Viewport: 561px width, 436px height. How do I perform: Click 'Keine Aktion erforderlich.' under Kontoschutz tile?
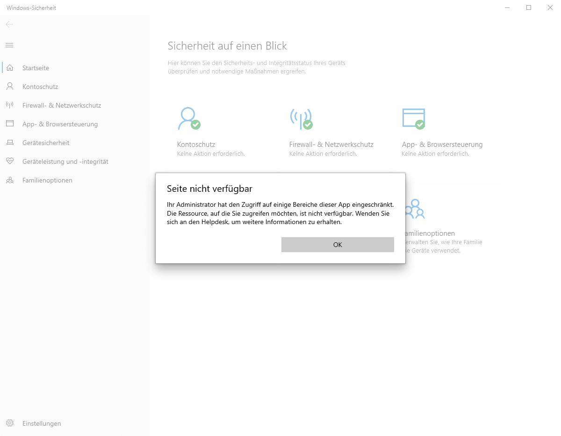tap(211, 154)
